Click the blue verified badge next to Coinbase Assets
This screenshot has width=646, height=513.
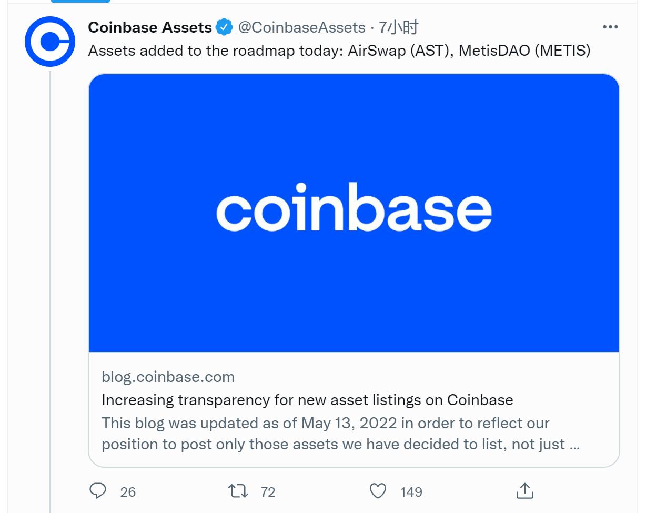[225, 27]
